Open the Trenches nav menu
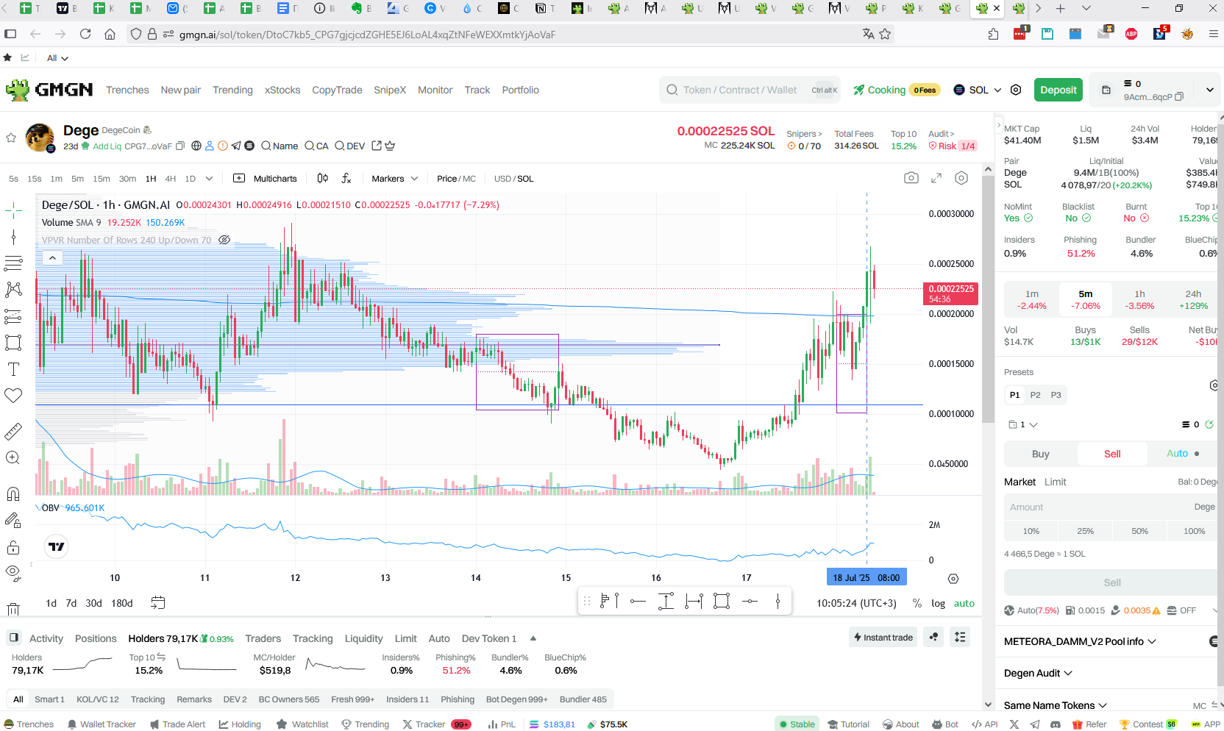1224x731 pixels. pos(127,90)
